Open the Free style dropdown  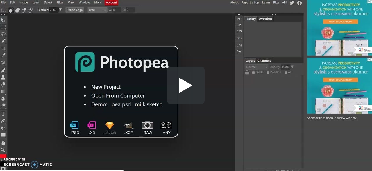tap(97, 10)
